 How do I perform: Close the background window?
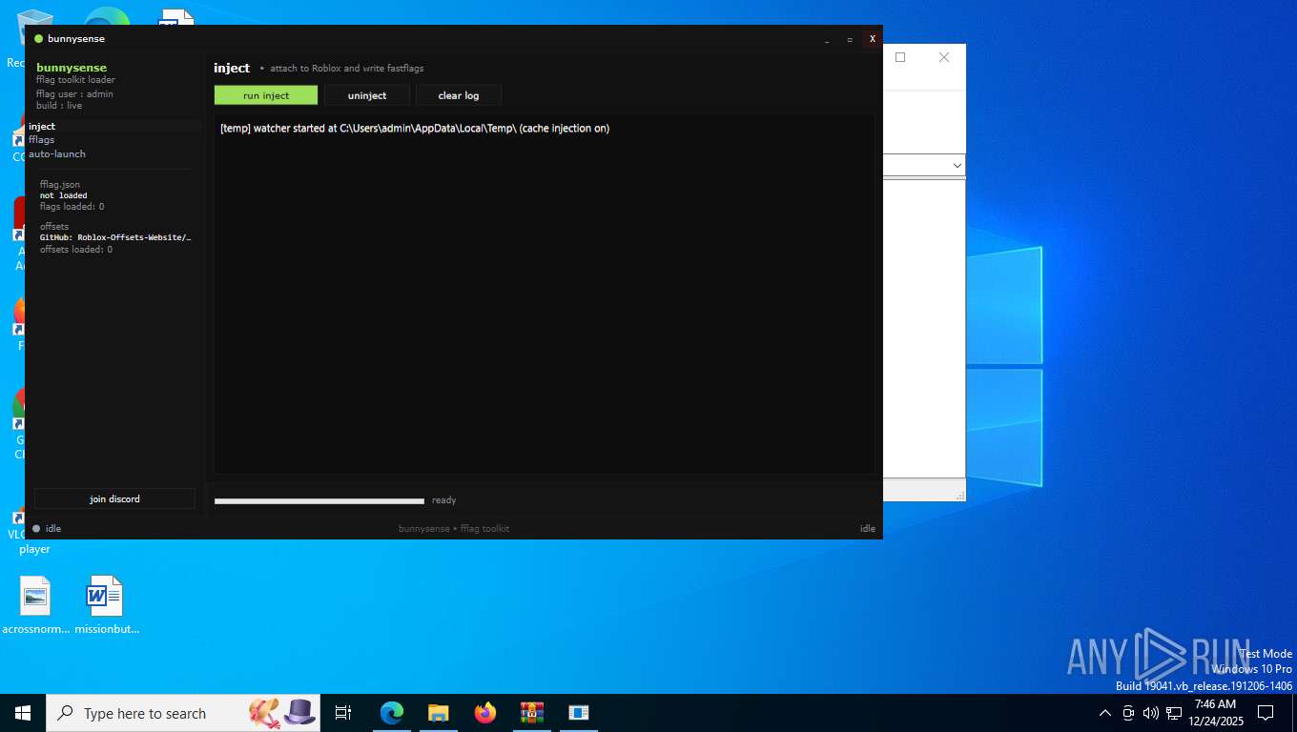tap(944, 57)
